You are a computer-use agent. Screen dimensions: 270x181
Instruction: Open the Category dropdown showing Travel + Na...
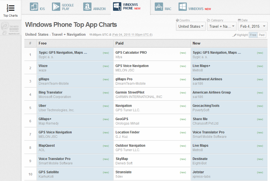(x=222, y=26)
